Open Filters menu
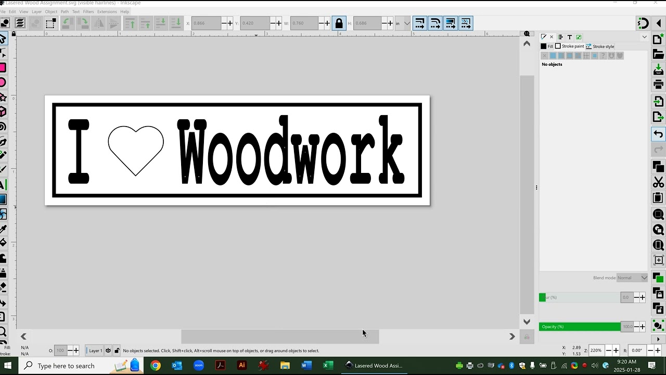Image resolution: width=666 pixels, height=375 pixels. [x=88, y=11]
